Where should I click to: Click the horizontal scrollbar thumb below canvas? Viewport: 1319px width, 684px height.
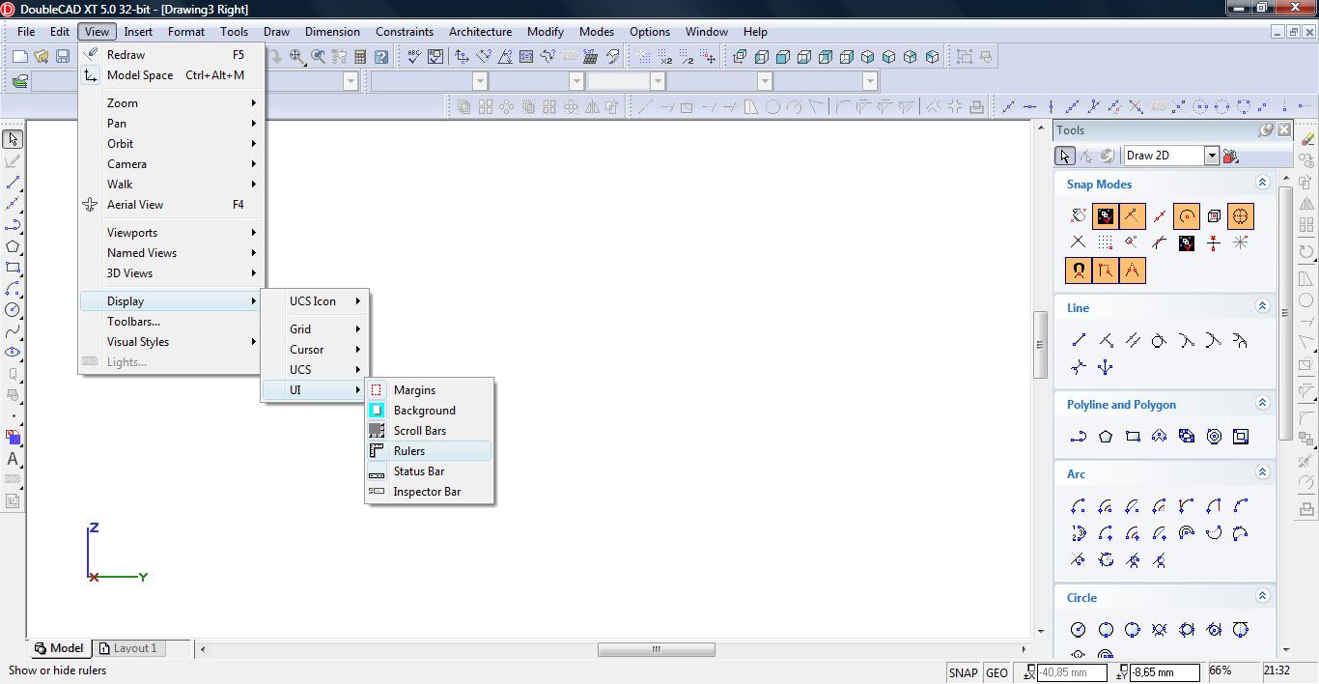pyautogui.click(x=656, y=649)
